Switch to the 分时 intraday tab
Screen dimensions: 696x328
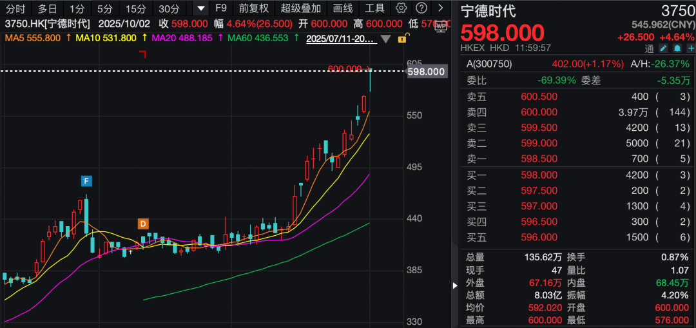point(15,8)
